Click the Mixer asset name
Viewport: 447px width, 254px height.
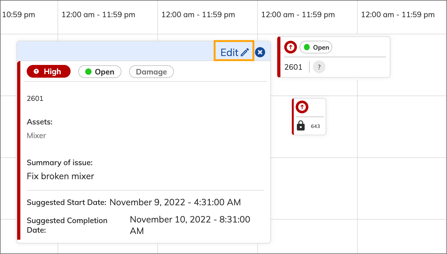(36, 136)
